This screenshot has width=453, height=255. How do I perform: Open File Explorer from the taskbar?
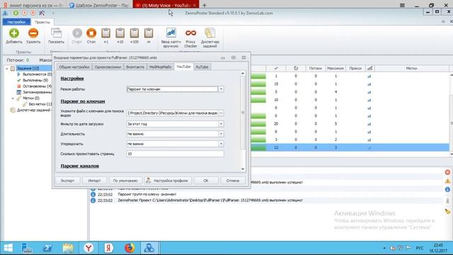68,248
